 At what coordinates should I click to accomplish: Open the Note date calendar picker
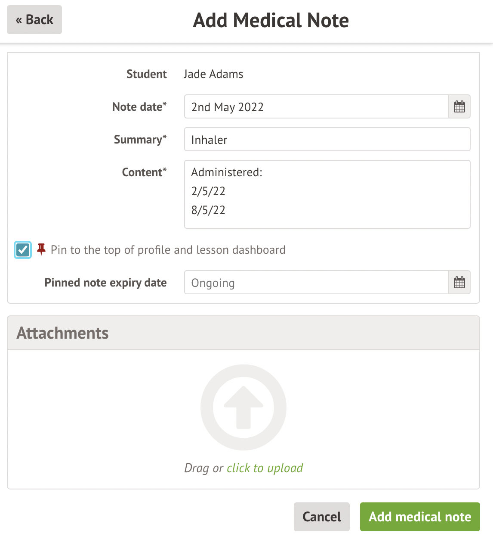(459, 107)
